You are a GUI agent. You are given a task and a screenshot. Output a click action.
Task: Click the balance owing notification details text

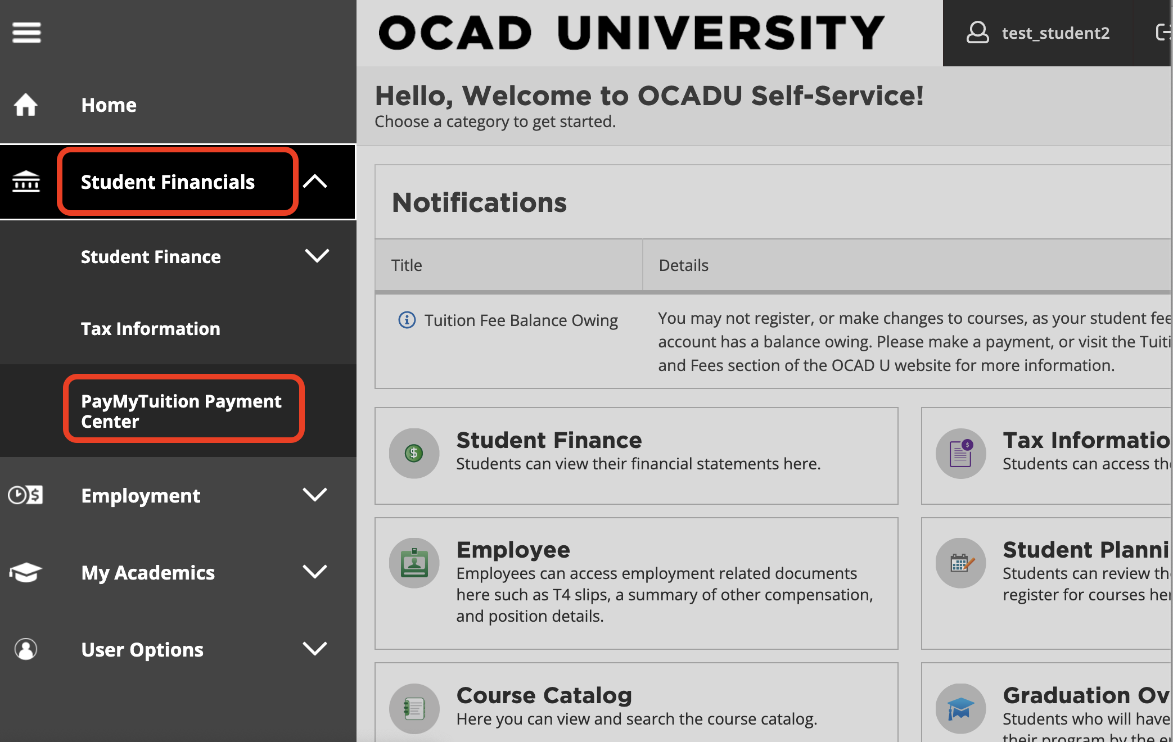[x=914, y=342]
